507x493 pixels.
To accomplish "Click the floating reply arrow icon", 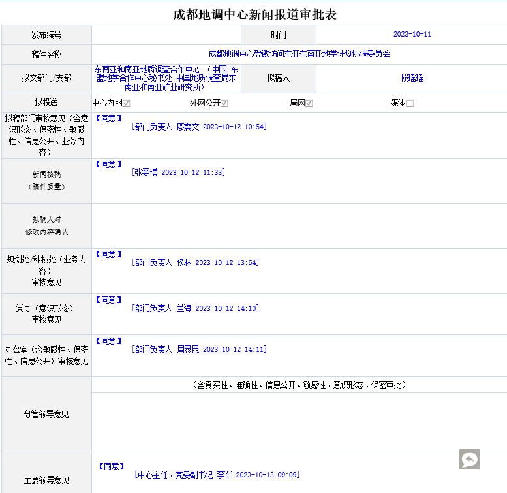I will tap(469, 459).
